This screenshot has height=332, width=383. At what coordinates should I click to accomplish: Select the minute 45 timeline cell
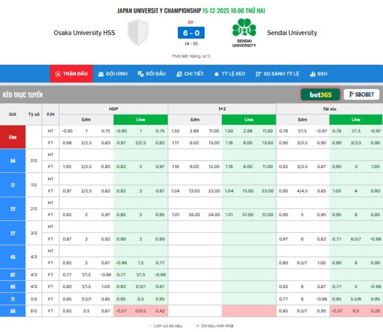(x=12, y=257)
